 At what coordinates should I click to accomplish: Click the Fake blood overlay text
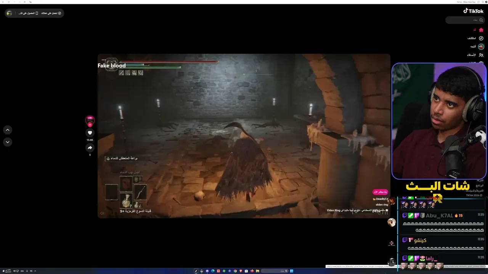[x=112, y=65]
